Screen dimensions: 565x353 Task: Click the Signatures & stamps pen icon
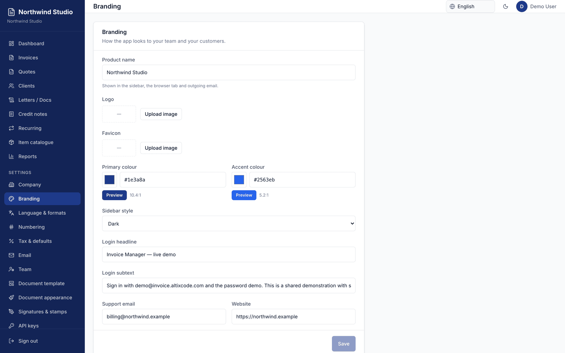pos(11,312)
